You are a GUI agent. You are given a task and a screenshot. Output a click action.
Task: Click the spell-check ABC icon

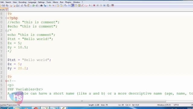[x=112, y=5]
